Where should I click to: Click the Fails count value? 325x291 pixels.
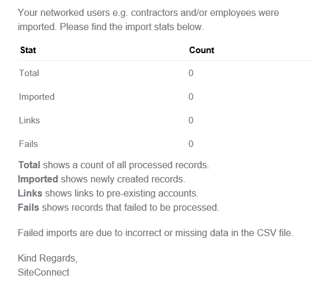[x=191, y=144]
